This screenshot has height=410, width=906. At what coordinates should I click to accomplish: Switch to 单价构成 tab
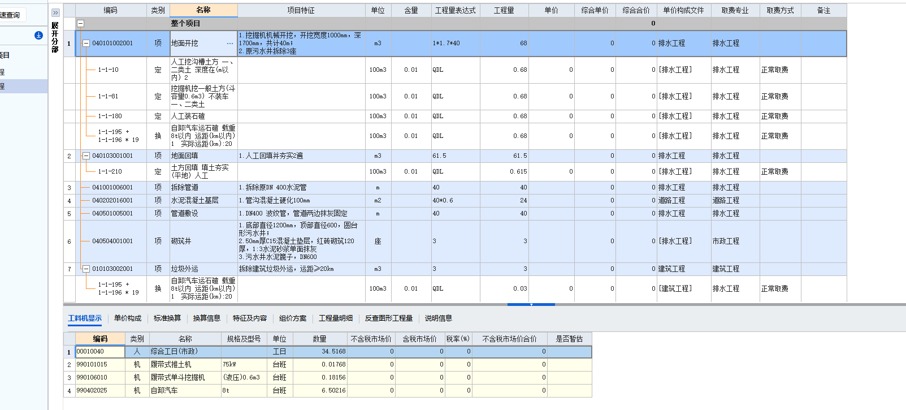128,318
